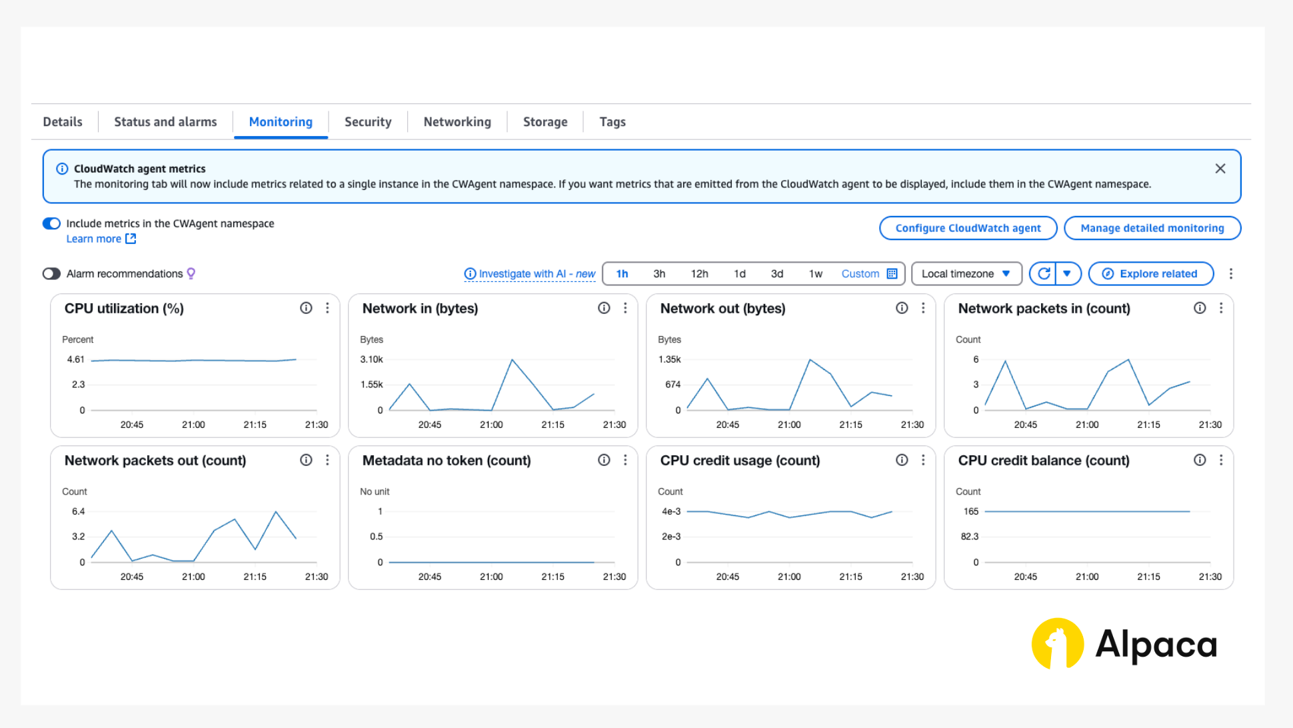The height and width of the screenshot is (728, 1293).
Task: Select the 1h time range
Action: 622,273
